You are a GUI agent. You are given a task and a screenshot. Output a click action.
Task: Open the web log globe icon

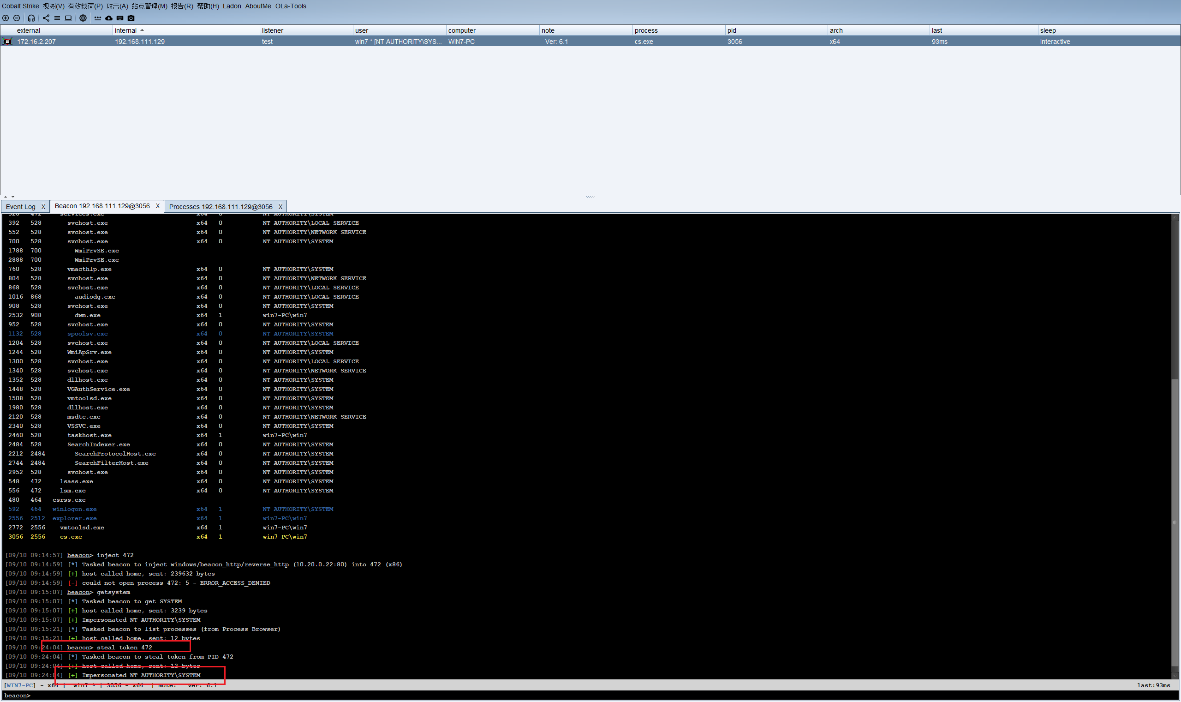83,18
